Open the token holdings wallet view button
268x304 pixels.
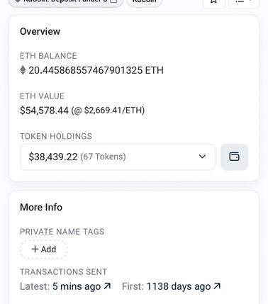coord(234,157)
